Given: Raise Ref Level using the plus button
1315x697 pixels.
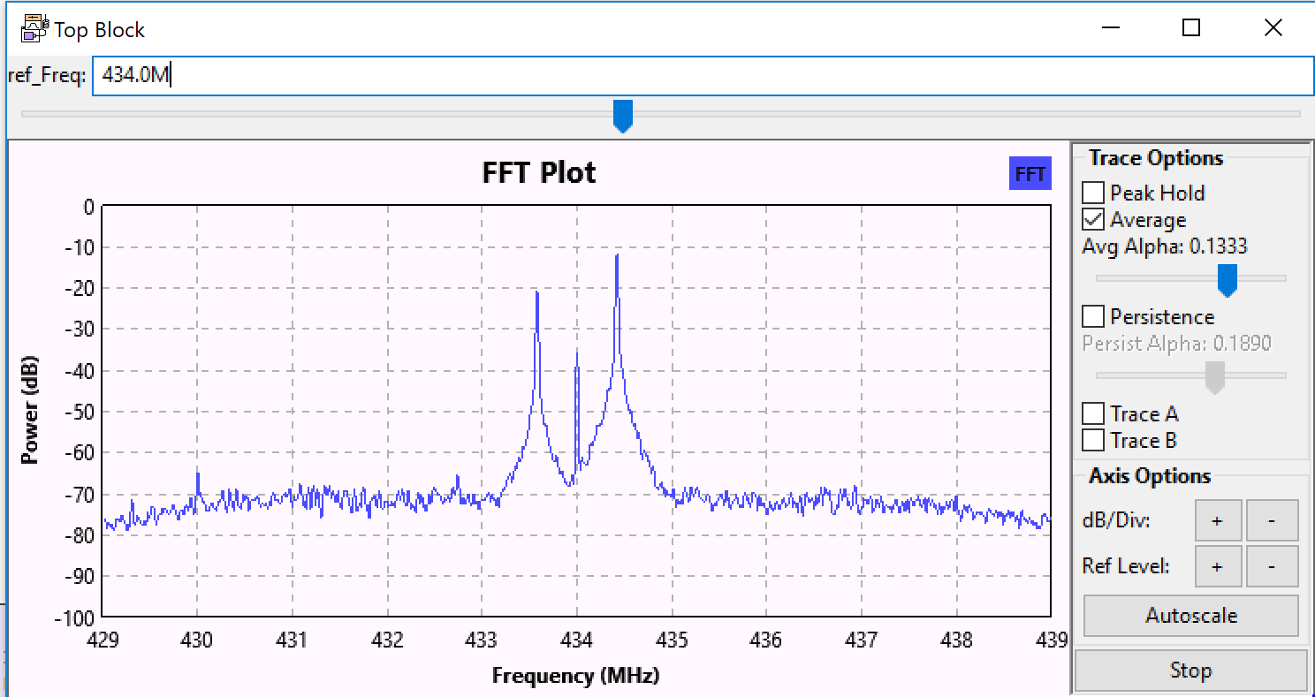Looking at the screenshot, I should [x=1218, y=566].
